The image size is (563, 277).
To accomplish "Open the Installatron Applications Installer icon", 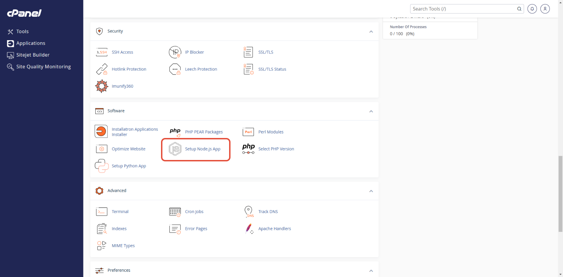I will pyautogui.click(x=101, y=131).
